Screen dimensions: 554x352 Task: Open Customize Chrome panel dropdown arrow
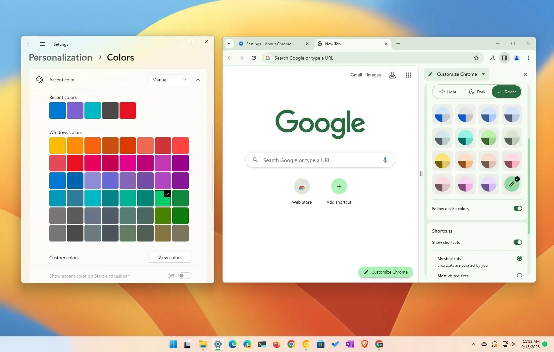pos(483,74)
